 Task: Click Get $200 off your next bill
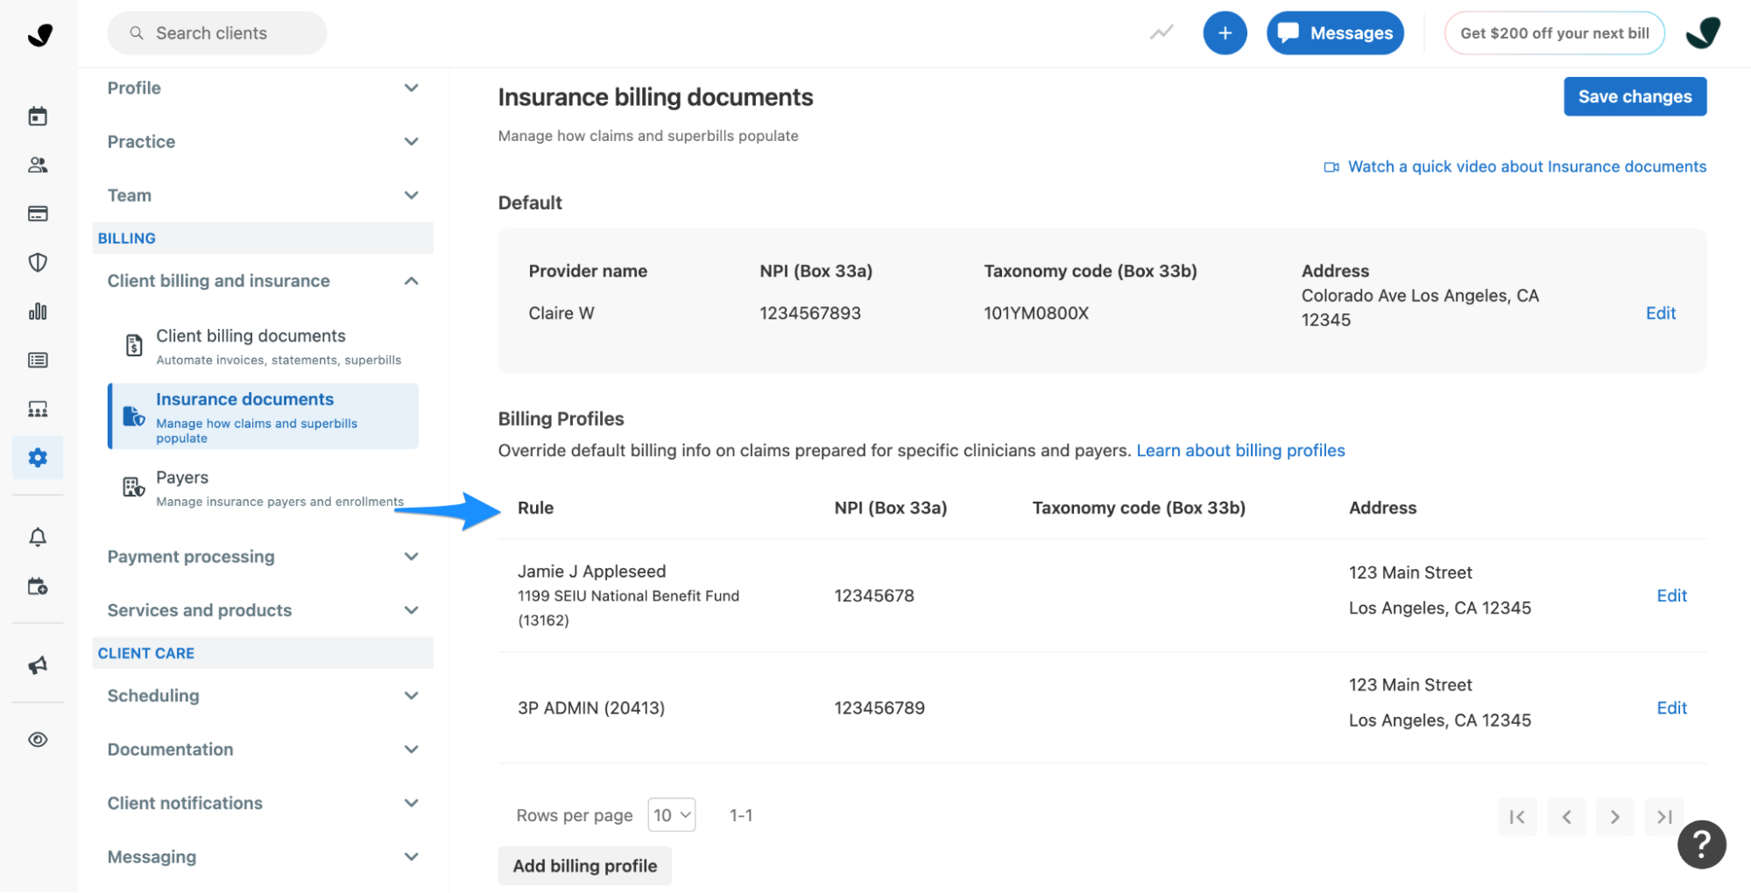[x=1554, y=33]
